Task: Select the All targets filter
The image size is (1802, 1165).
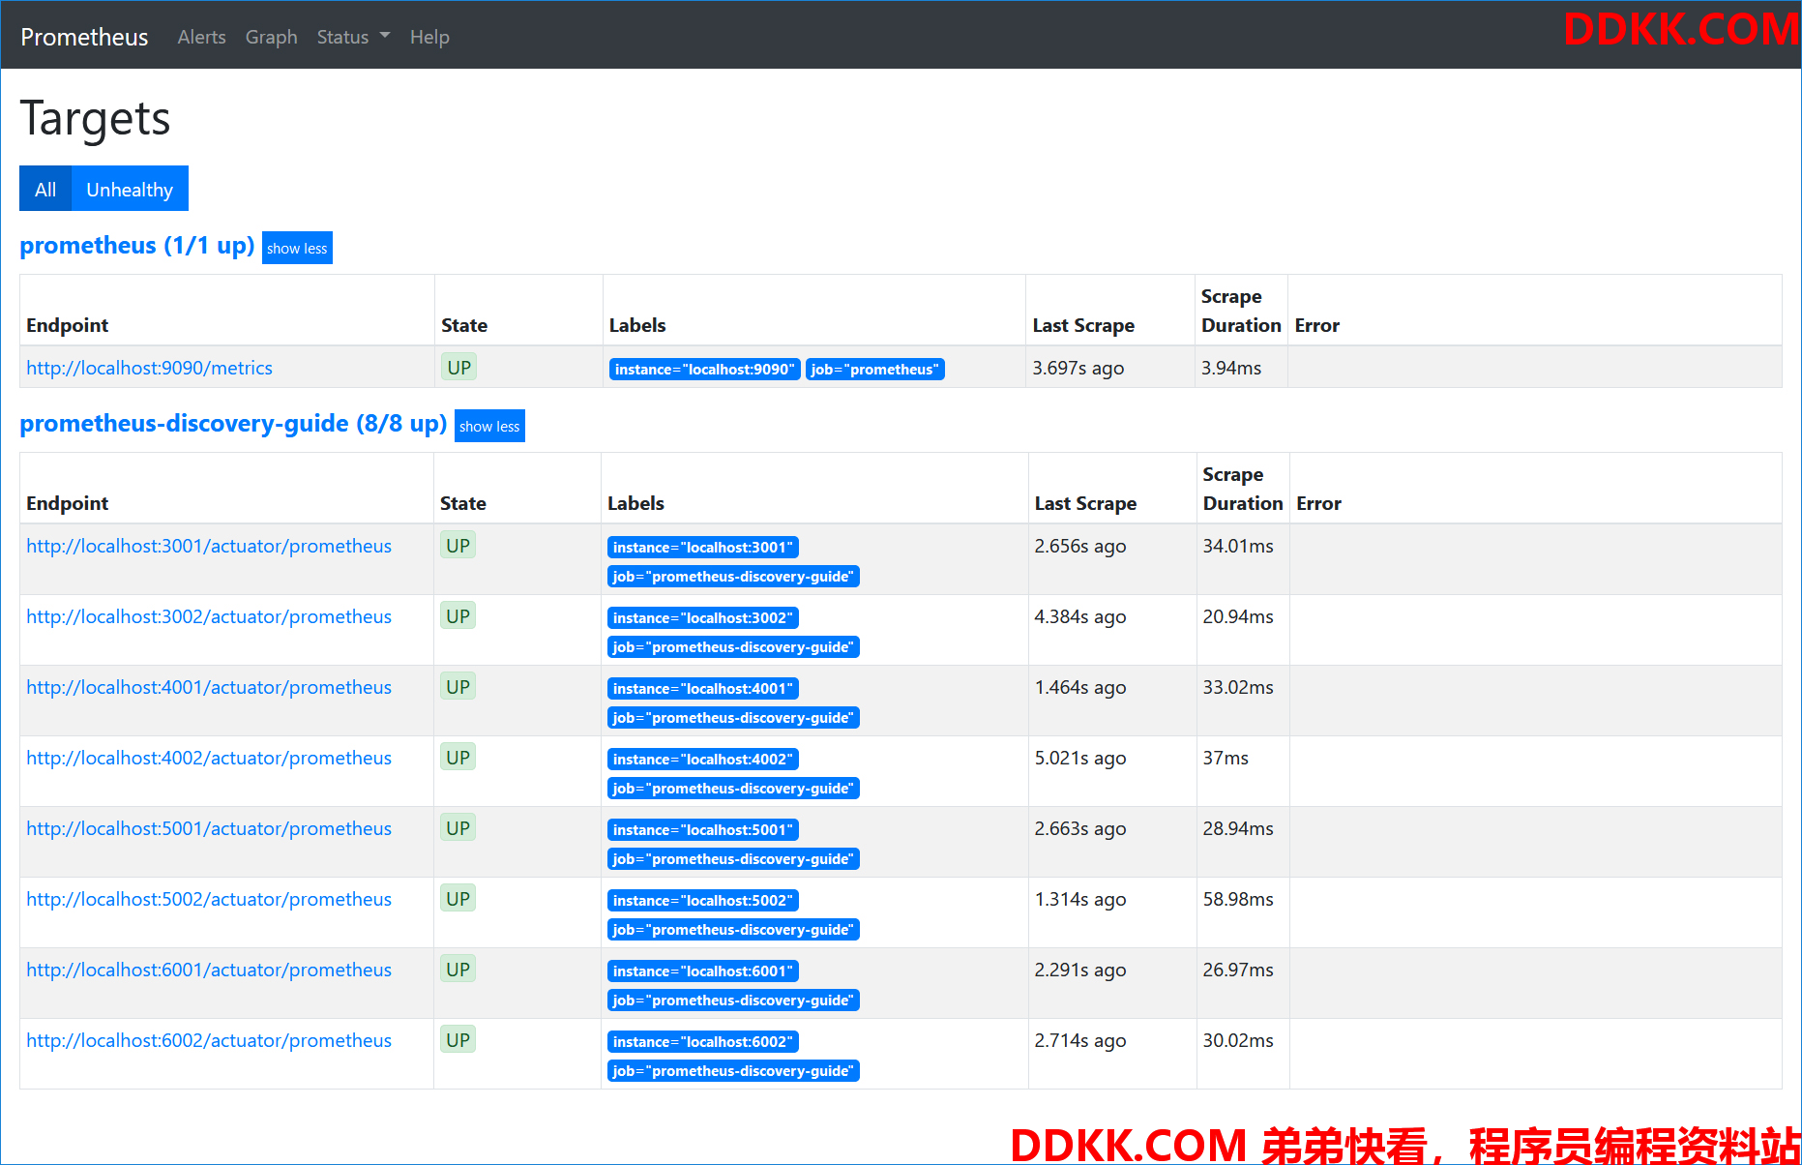Action: [x=45, y=189]
